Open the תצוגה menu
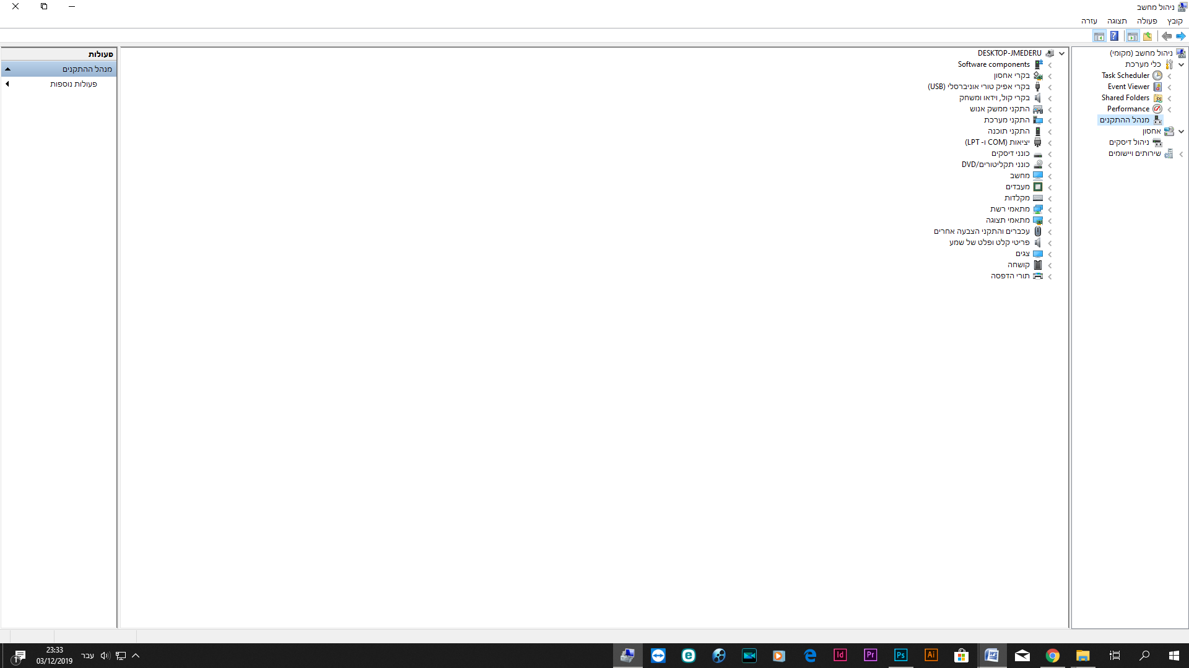The image size is (1189, 668). click(1117, 21)
